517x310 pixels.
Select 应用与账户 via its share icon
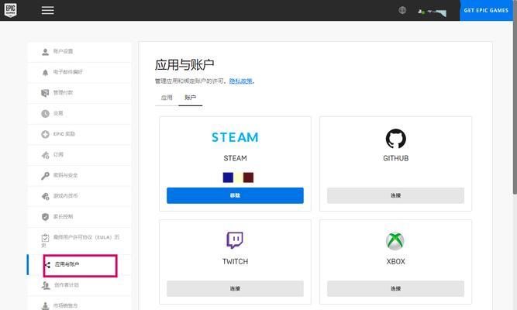pyautogui.click(x=47, y=265)
